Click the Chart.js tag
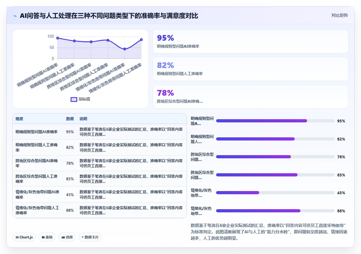This screenshot has height=254, width=361. tap(24, 237)
